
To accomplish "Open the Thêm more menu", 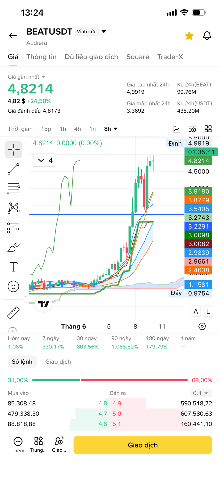I will point(18,445).
